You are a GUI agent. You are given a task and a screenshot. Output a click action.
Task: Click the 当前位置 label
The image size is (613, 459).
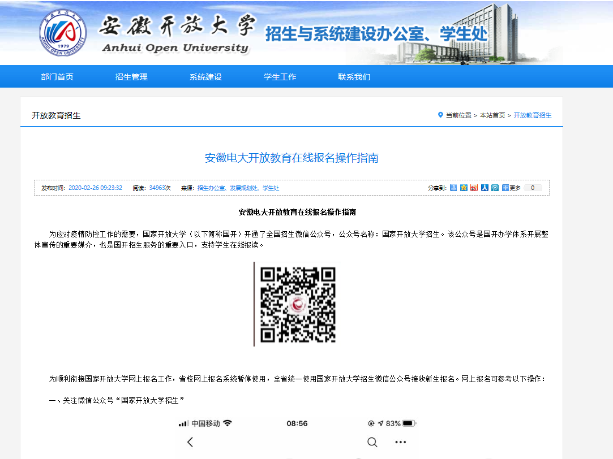(458, 115)
